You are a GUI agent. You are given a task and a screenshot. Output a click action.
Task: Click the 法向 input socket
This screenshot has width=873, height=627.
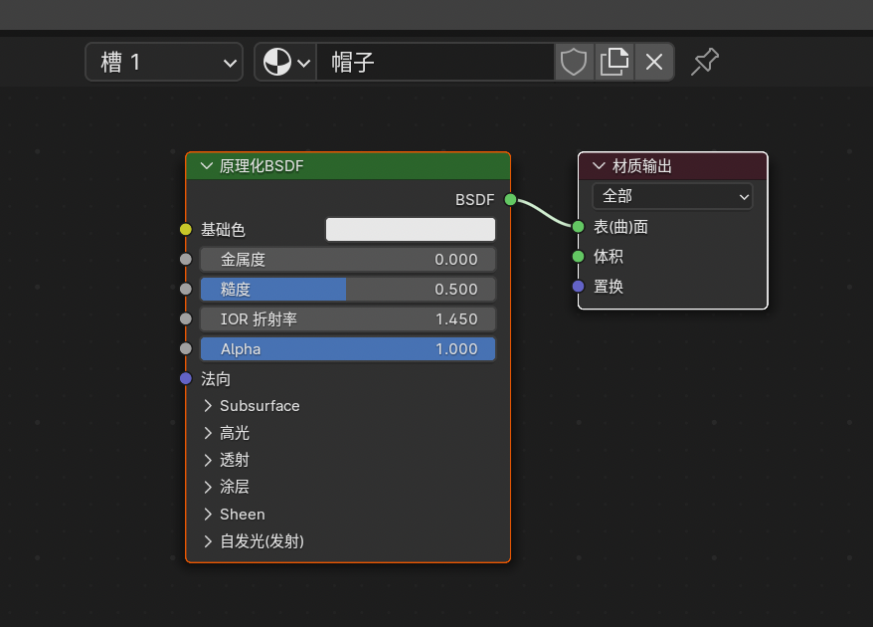(x=185, y=378)
